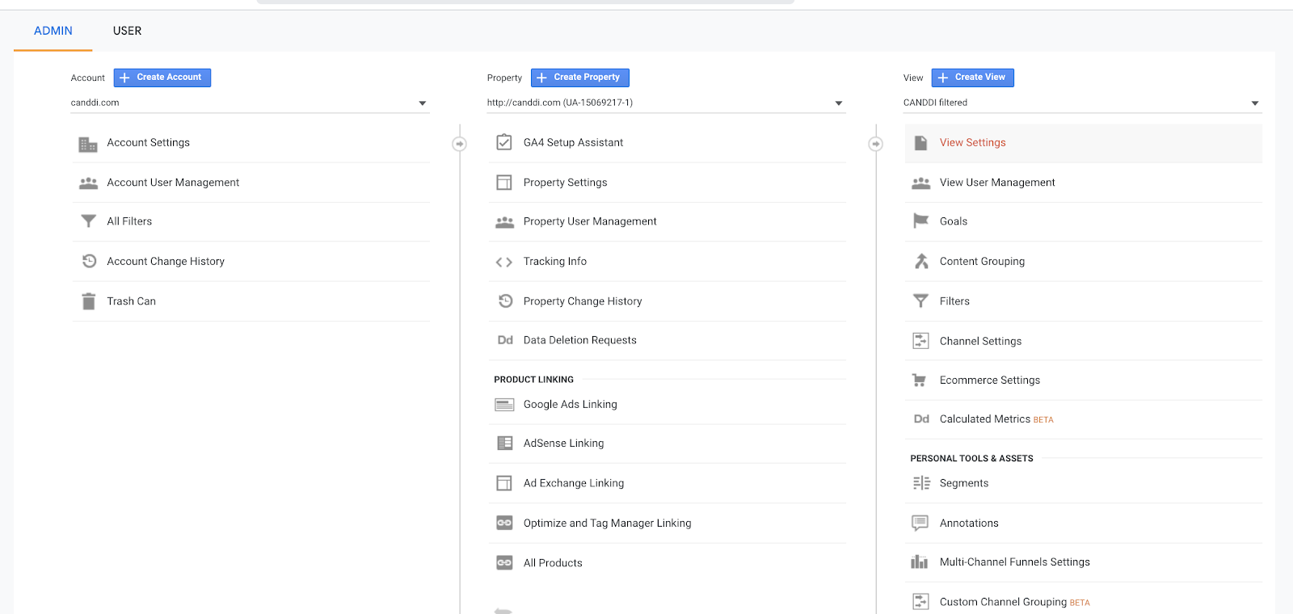Click the Data Deletion Requests Dd icon
The image size is (1293, 614).
click(x=505, y=340)
